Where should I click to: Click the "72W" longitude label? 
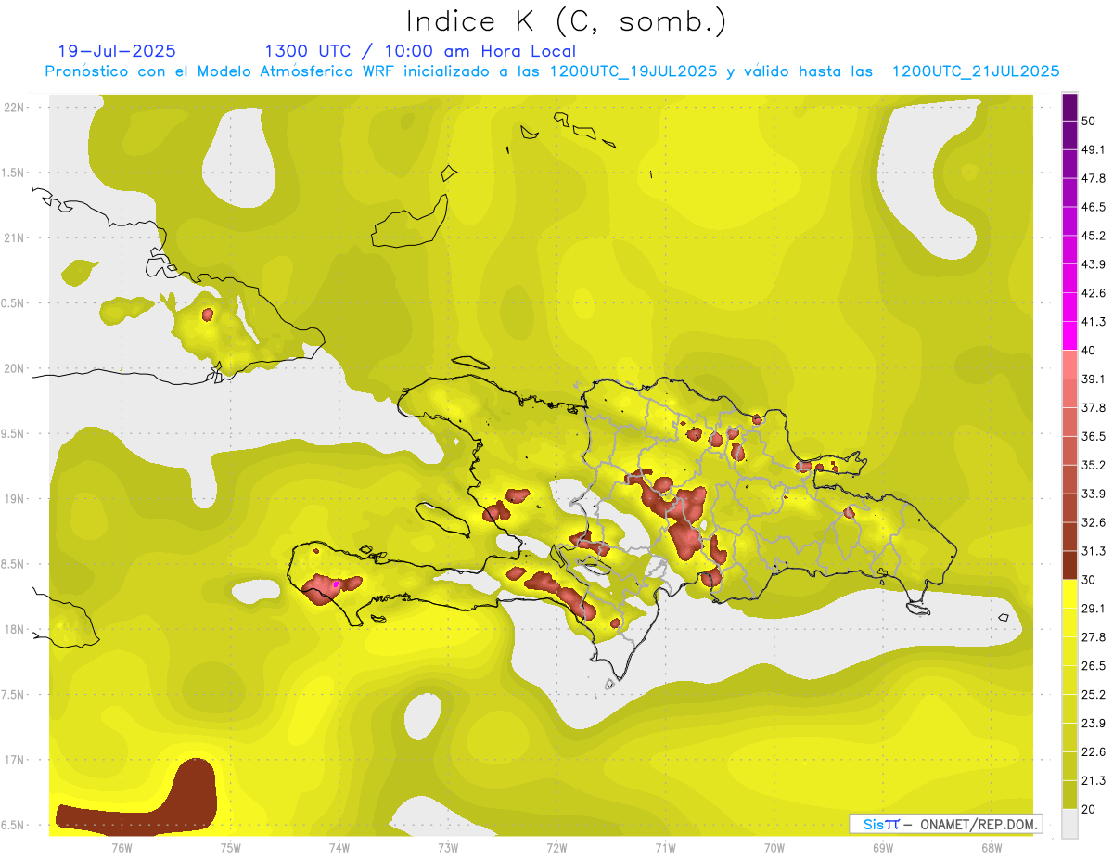point(556,847)
